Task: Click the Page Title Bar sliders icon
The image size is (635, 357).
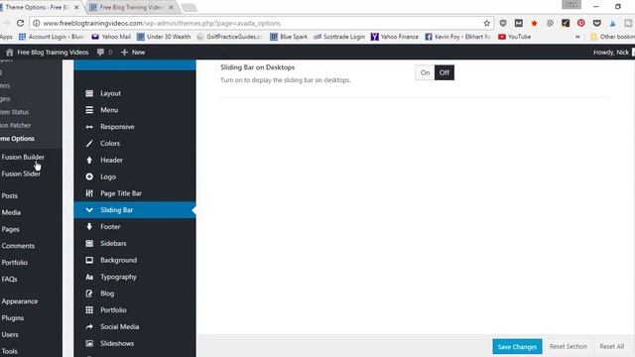Action: tap(89, 193)
